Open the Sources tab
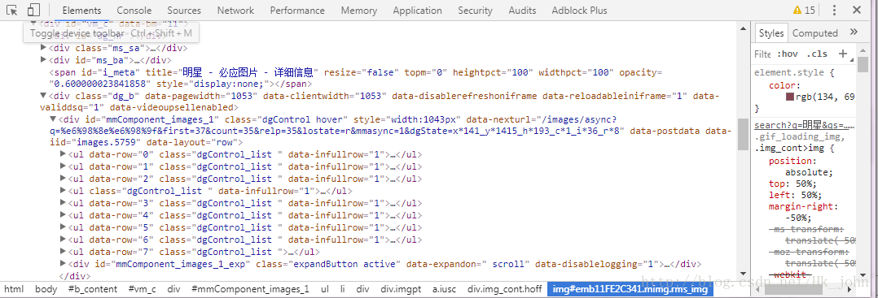 184,10
